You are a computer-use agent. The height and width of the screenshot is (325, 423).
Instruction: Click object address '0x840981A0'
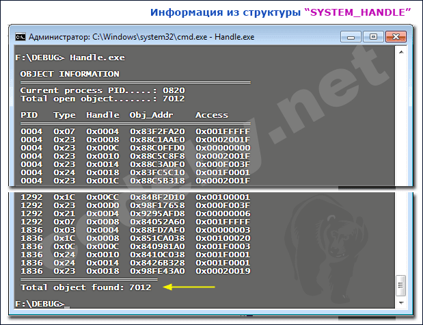pyautogui.click(x=158, y=246)
